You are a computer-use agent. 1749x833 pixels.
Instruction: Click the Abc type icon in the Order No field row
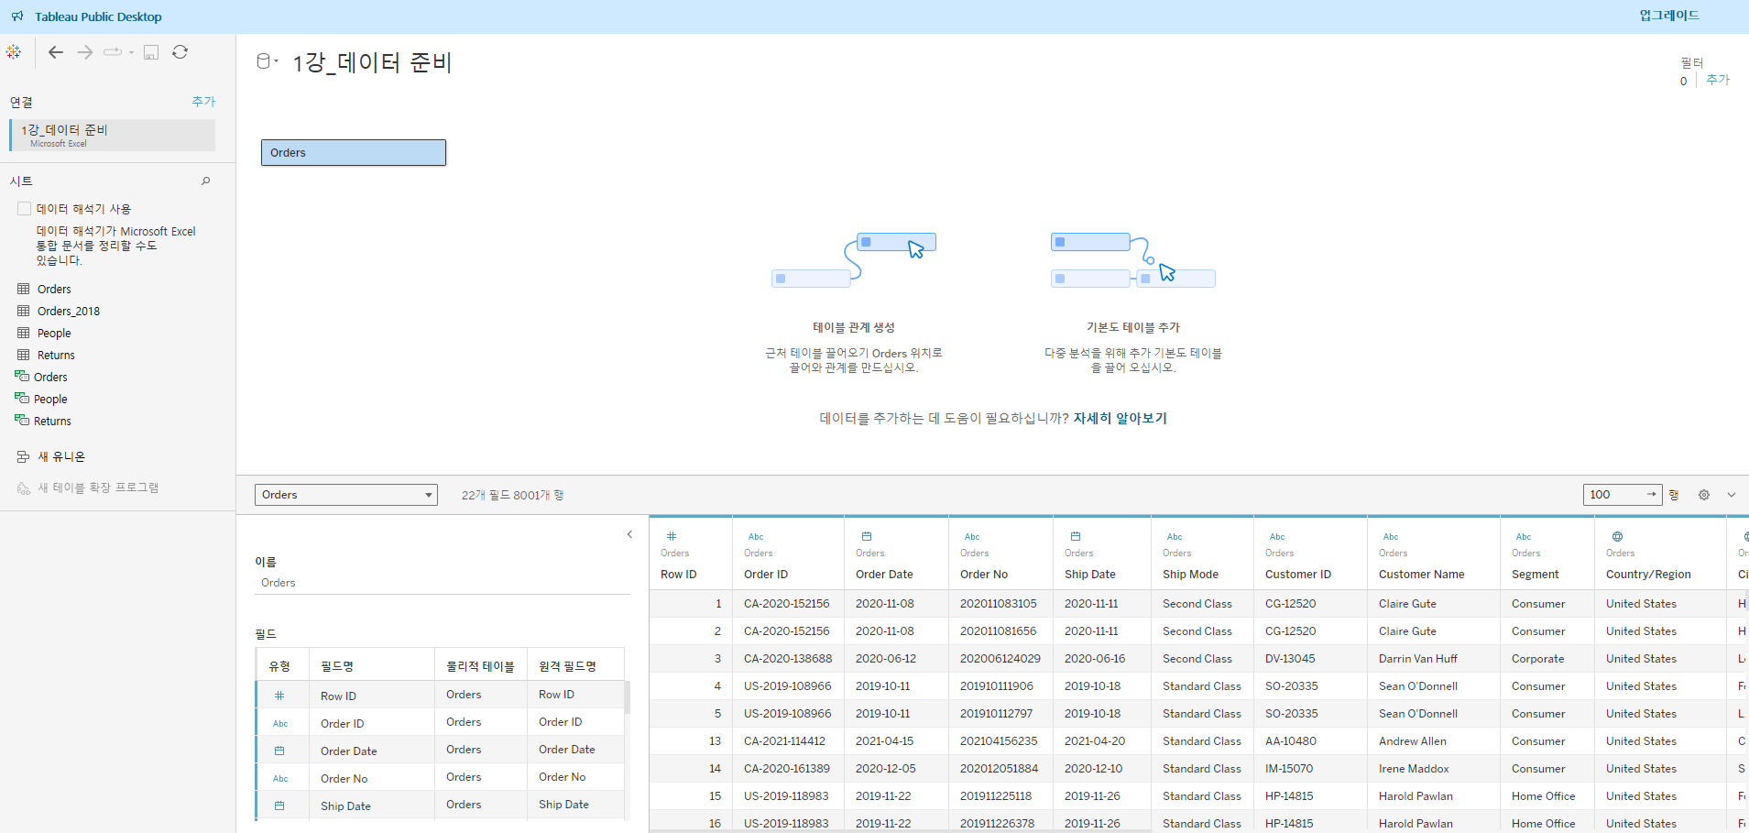coord(280,779)
